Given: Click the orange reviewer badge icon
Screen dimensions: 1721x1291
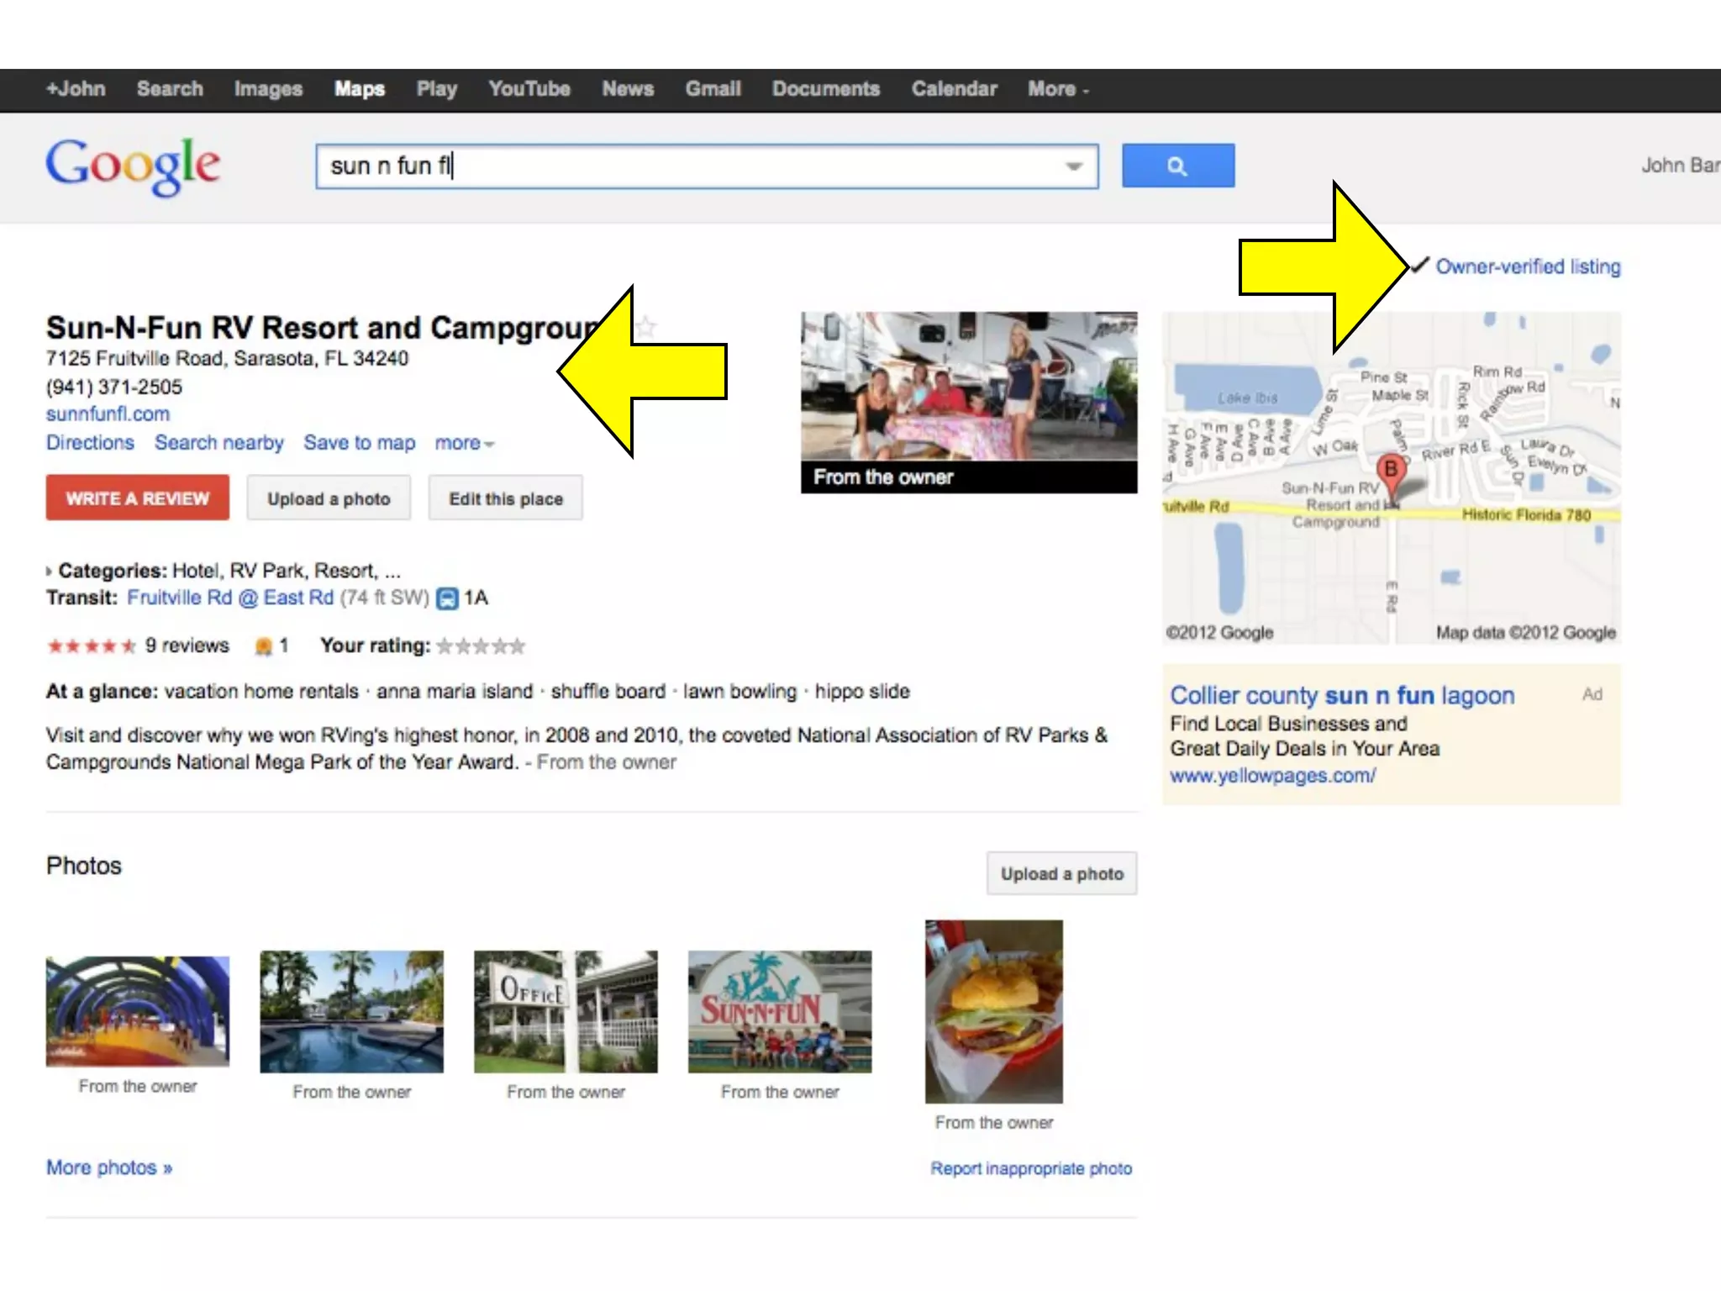Looking at the screenshot, I should pos(264,645).
